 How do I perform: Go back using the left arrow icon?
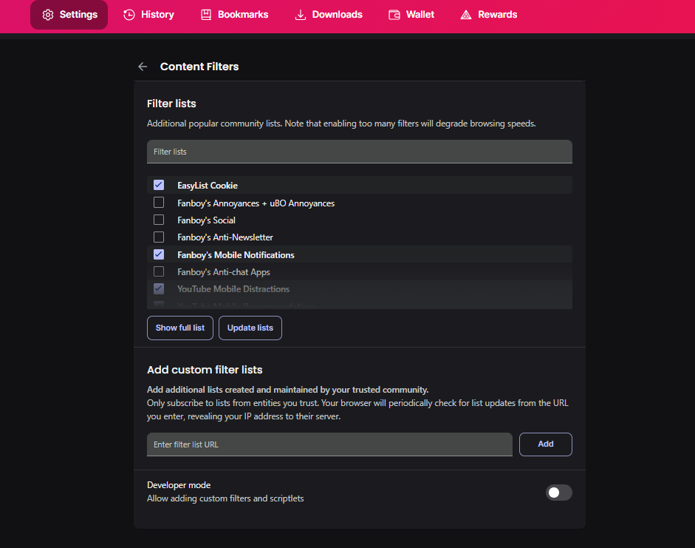(x=143, y=67)
